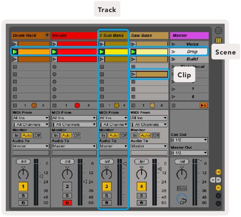This screenshot has width=241, height=217.
Task: Select the Master track header
Action: (189, 35)
